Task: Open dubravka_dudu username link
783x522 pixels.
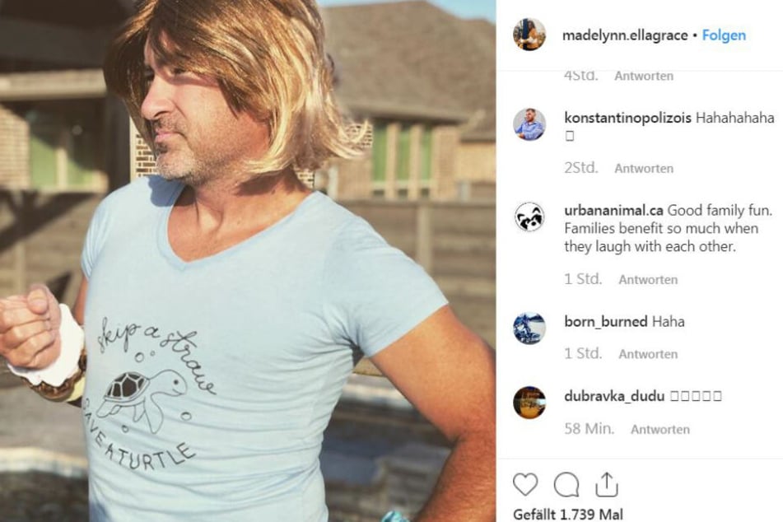Action: 614,396
